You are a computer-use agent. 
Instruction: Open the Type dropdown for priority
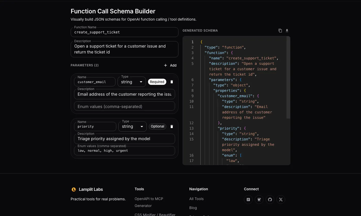133,127
